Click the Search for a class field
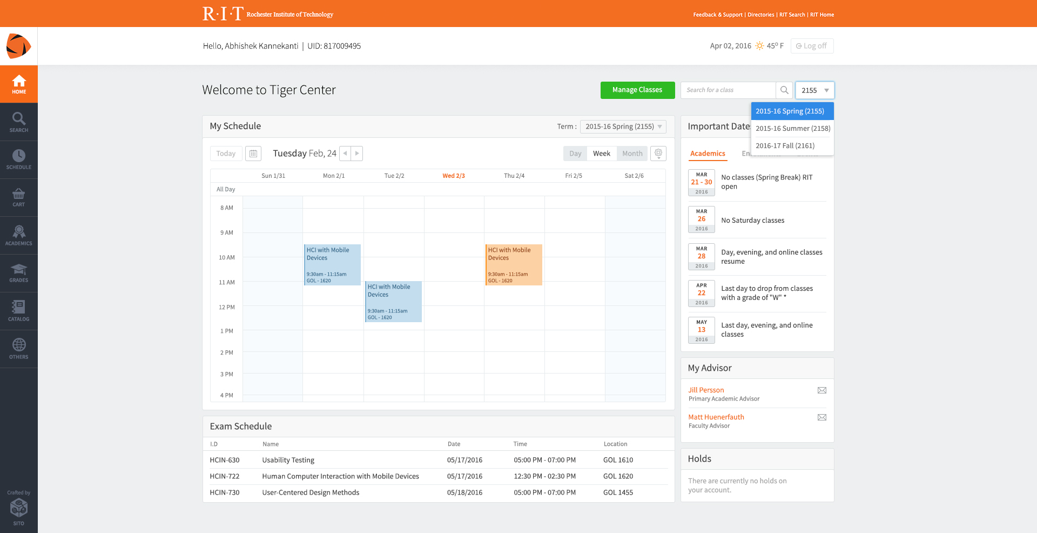This screenshot has height=533, width=1037. 728,90
